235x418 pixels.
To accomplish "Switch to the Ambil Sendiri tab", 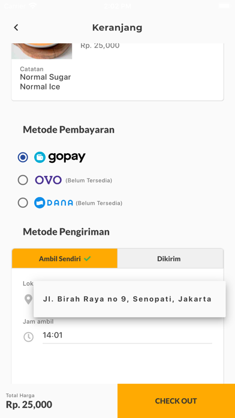I will tap(65, 258).
